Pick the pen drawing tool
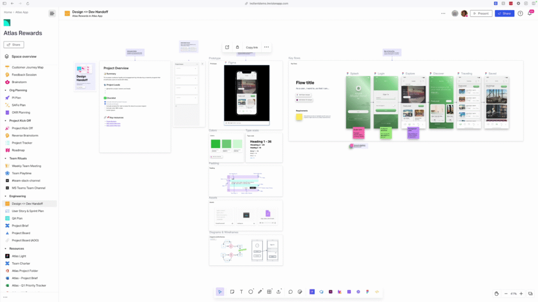Screen dimensions: 538x302 (260, 292)
